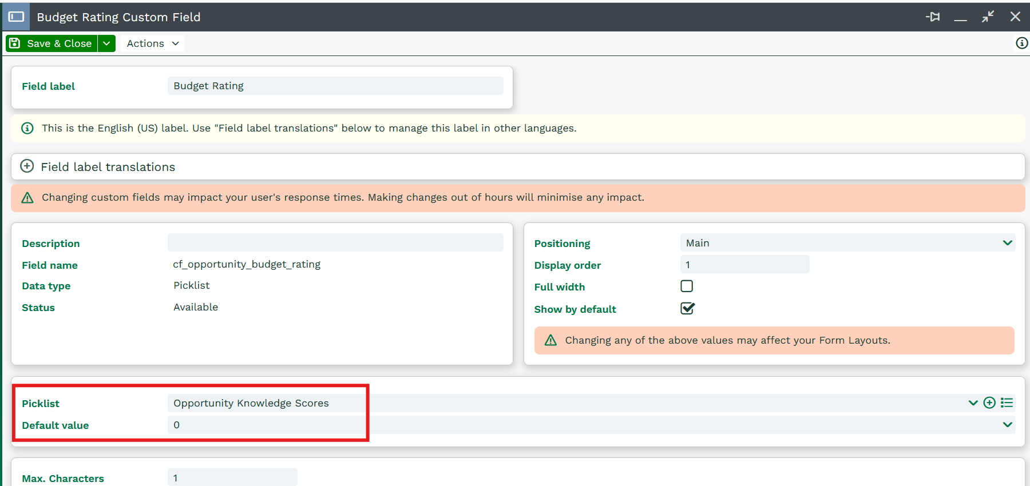Viewport: 1030px width, 486px height.
Task: Click the warning icon in custom fields alert
Action: 27,198
